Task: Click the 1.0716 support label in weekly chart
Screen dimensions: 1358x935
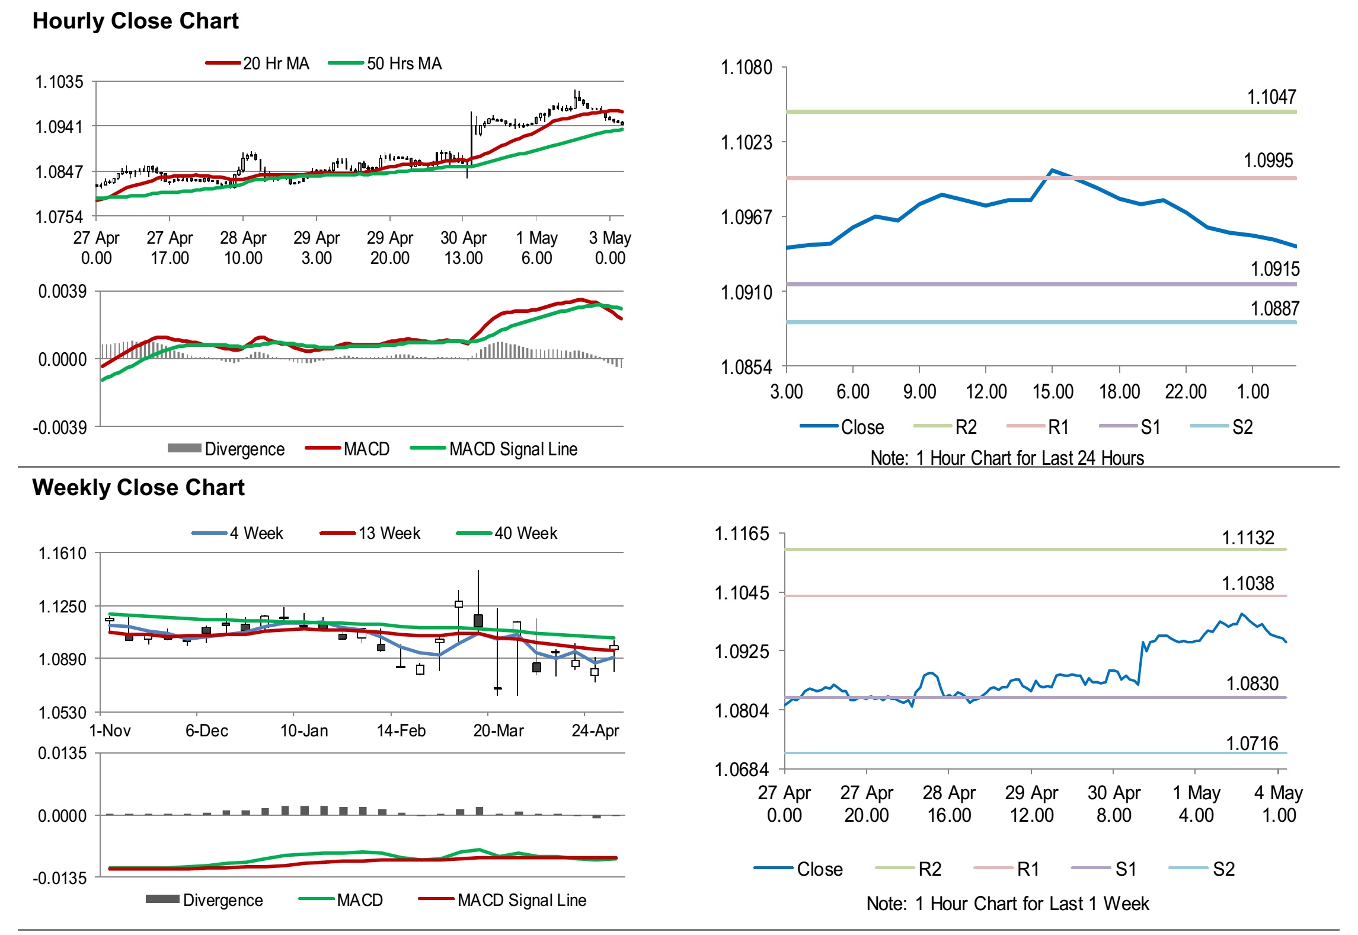Action: tap(1251, 743)
